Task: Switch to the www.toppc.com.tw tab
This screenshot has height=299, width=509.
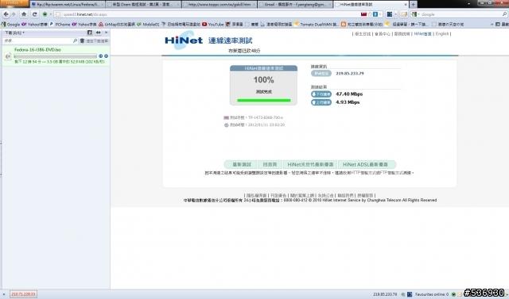Action: (220, 5)
